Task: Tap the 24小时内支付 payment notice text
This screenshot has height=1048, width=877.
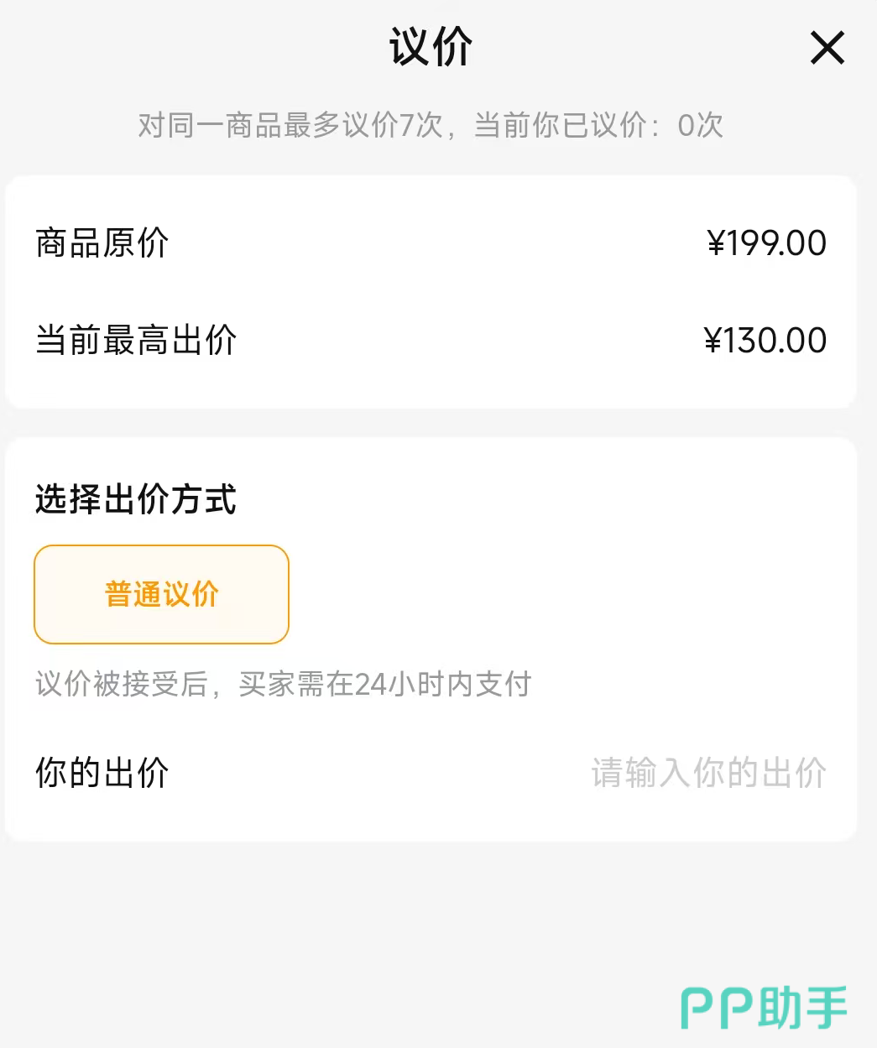Action: [442, 685]
